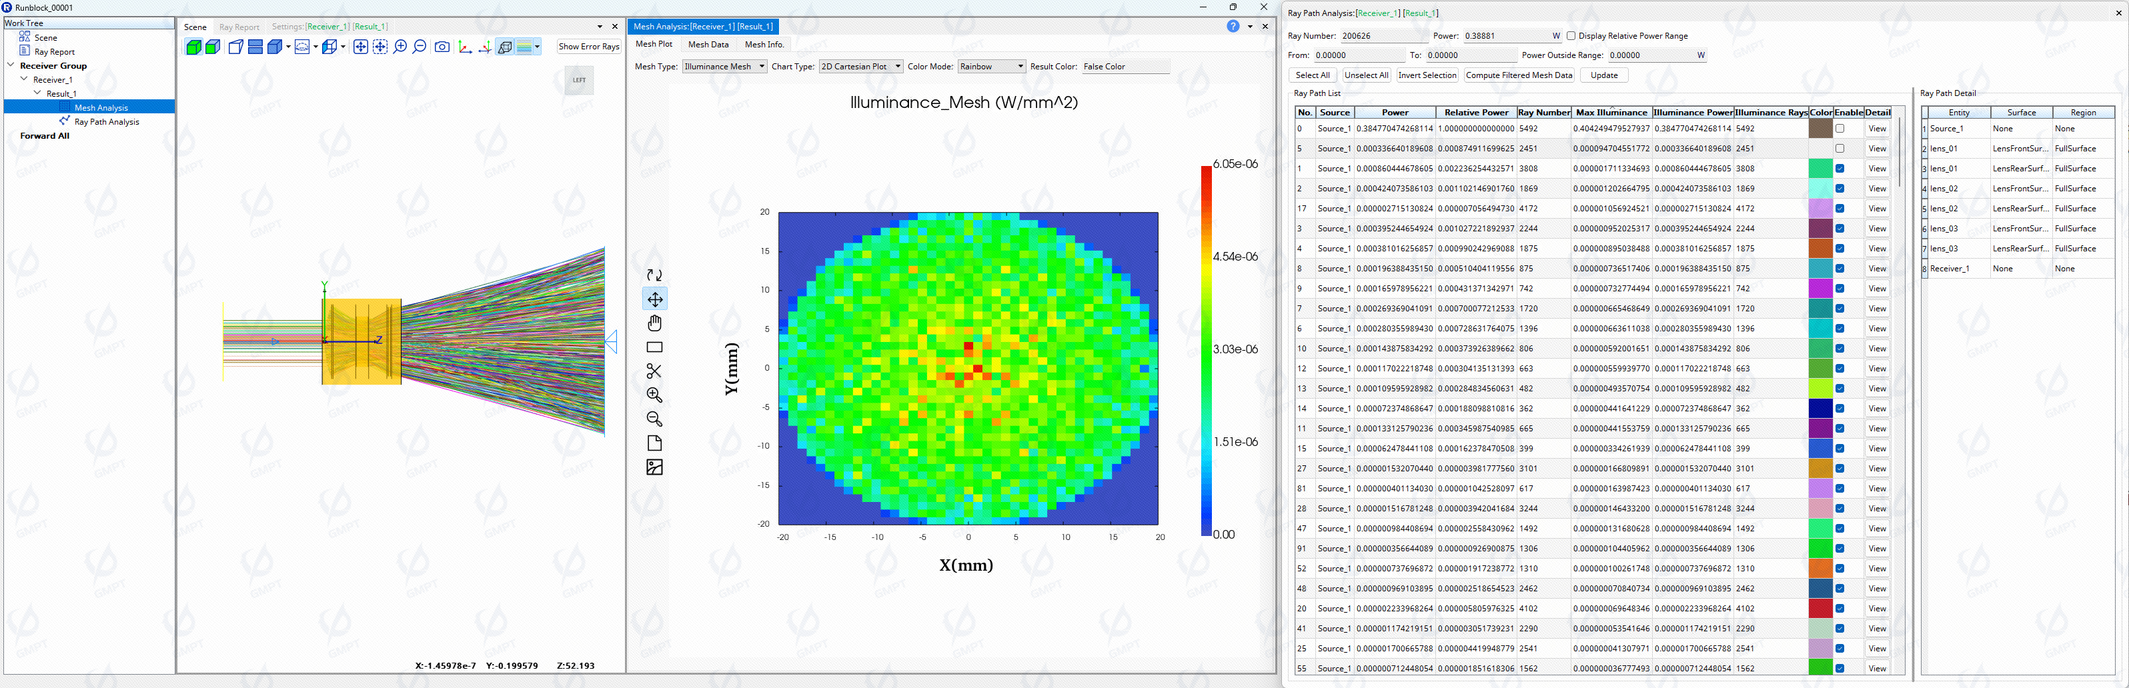Click the Unselect All button
The image size is (2129, 688).
coord(1366,75)
